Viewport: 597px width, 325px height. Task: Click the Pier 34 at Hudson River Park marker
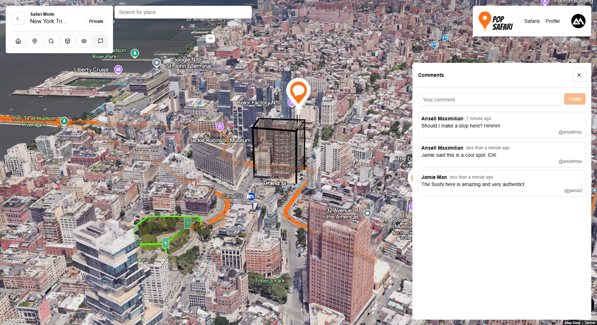click(64, 121)
